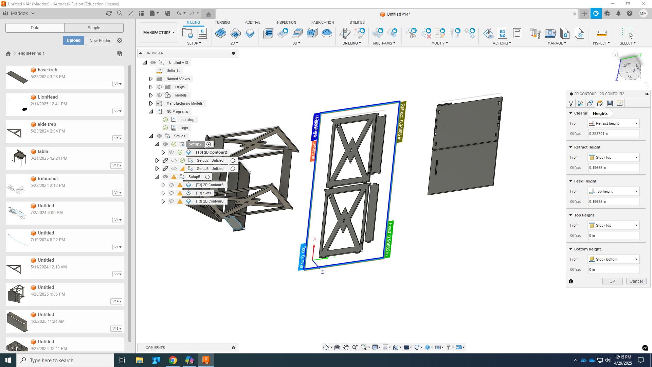
Task: Cancel the 2D Contour dialog
Action: click(636, 281)
